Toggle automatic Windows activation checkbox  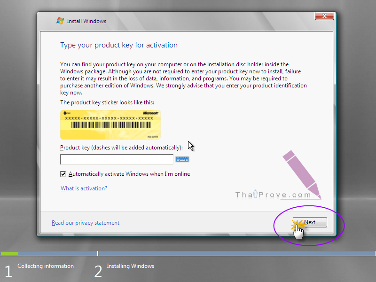[63, 174]
